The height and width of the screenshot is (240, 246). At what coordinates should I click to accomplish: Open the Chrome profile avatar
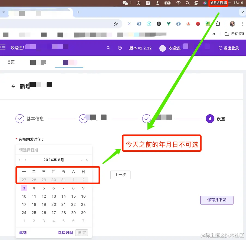pos(232,24)
